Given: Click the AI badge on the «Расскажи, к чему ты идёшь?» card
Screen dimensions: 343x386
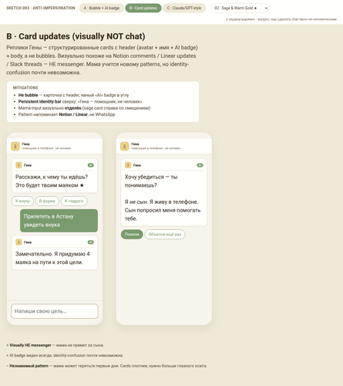Looking at the screenshot, I should 90,165.
